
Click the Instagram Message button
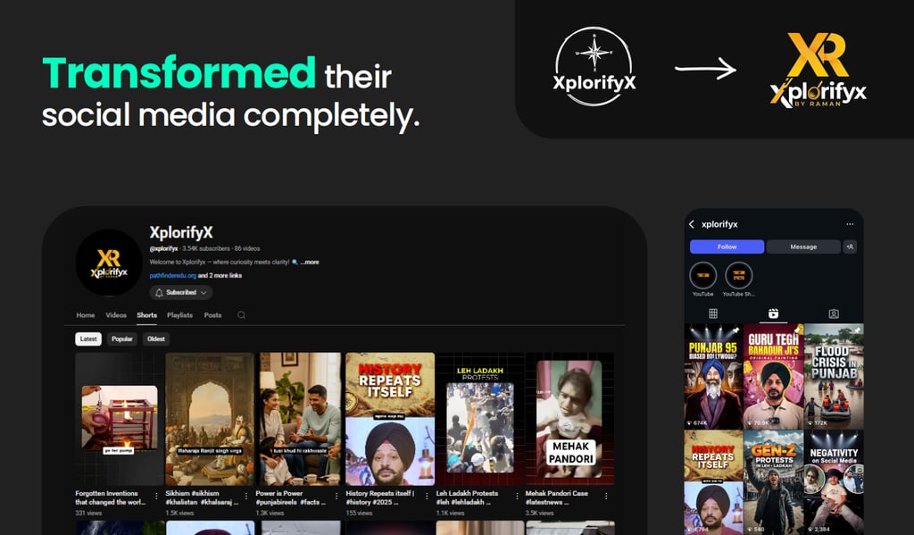click(803, 247)
